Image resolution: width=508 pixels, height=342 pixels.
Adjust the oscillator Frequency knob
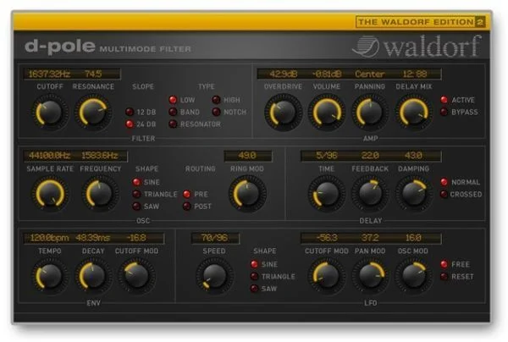coord(100,194)
